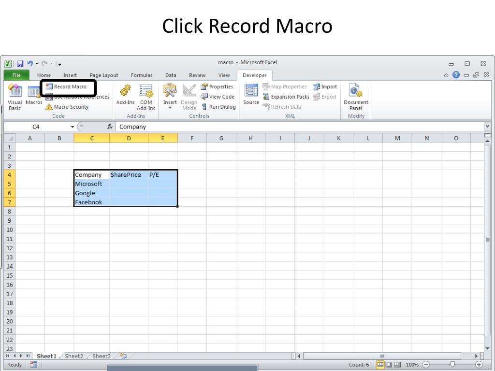Image resolution: width=495 pixels, height=371 pixels.
Task: Click the Undo button
Action: [x=30, y=63]
